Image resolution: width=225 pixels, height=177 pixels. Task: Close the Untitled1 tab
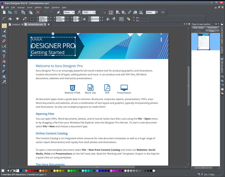[x=22, y=25]
